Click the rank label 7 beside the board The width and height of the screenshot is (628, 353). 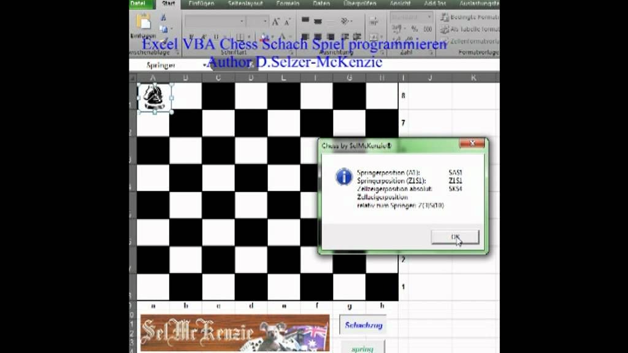(x=404, y=123)
